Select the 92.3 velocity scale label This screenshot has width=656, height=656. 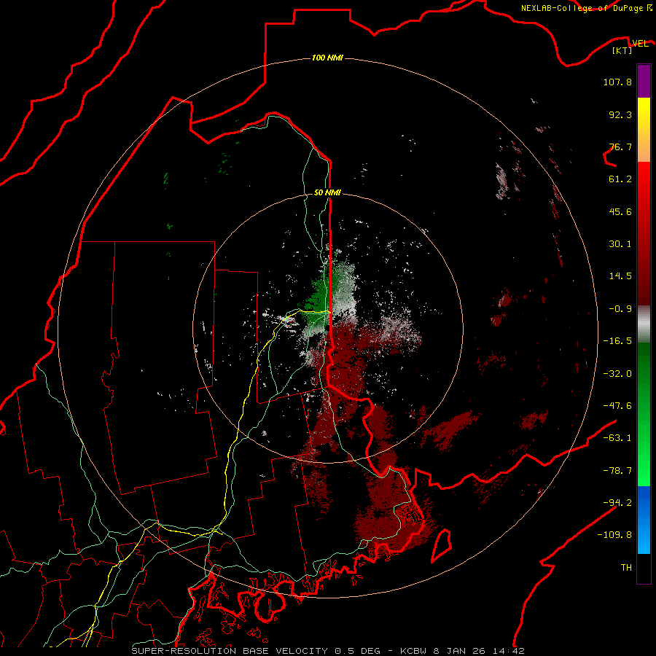click(620, 114)
